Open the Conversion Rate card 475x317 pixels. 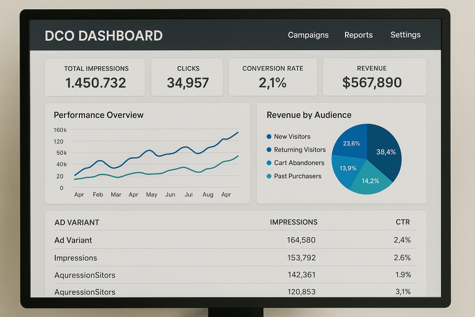click(273, 77)
